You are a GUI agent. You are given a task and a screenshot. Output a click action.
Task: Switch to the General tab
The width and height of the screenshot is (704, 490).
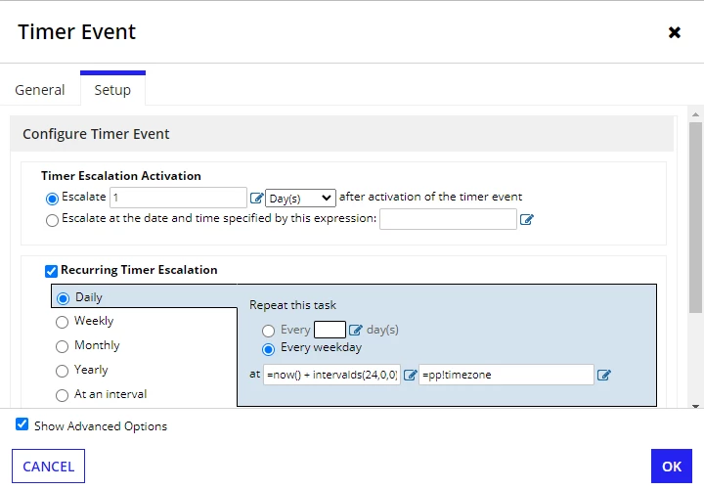[x=40, y=90]
